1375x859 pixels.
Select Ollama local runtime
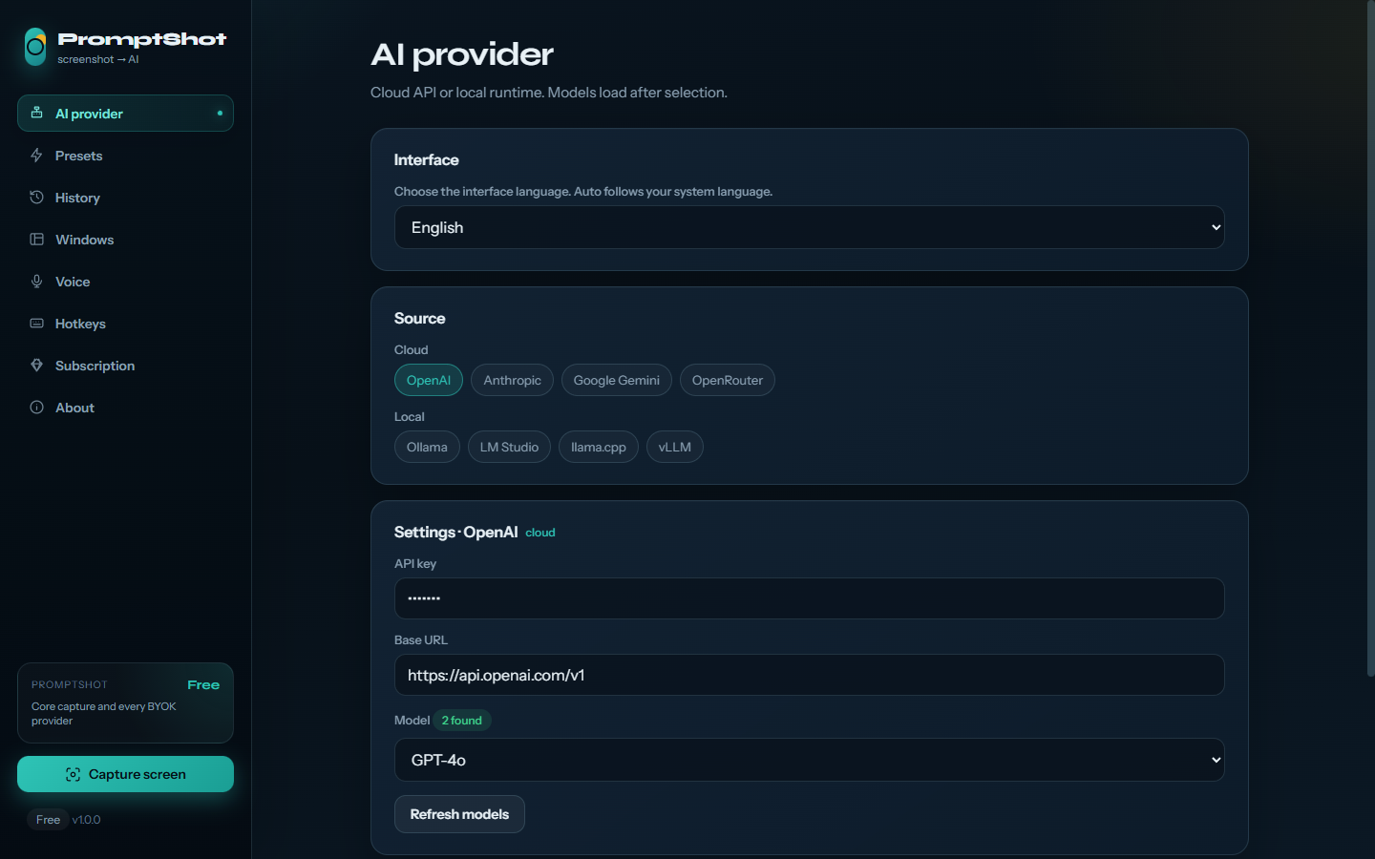tap(427, 447)
